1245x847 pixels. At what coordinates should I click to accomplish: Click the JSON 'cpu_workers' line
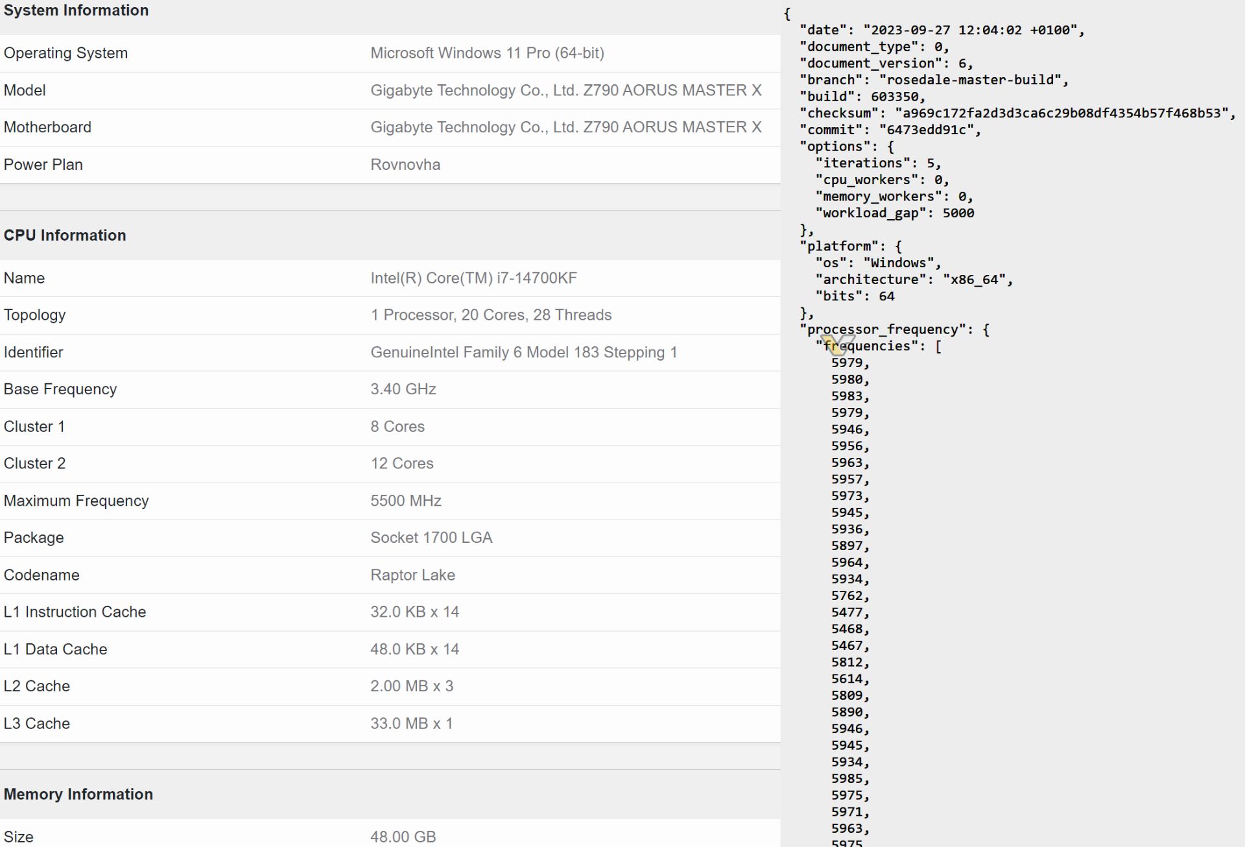tap(882, 180)
